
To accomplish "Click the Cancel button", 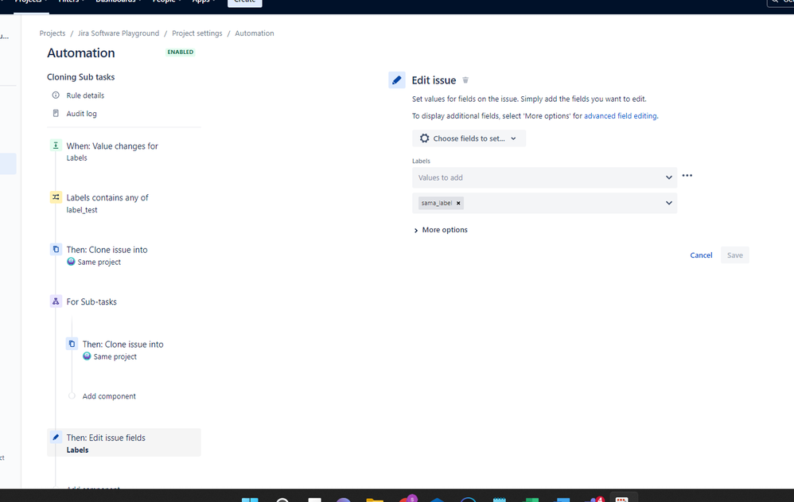I will tap(701, 255).
